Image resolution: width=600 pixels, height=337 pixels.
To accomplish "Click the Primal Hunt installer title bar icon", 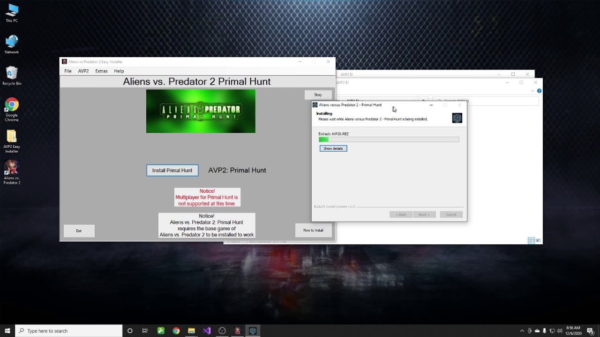I will click(x=315, y=105).
